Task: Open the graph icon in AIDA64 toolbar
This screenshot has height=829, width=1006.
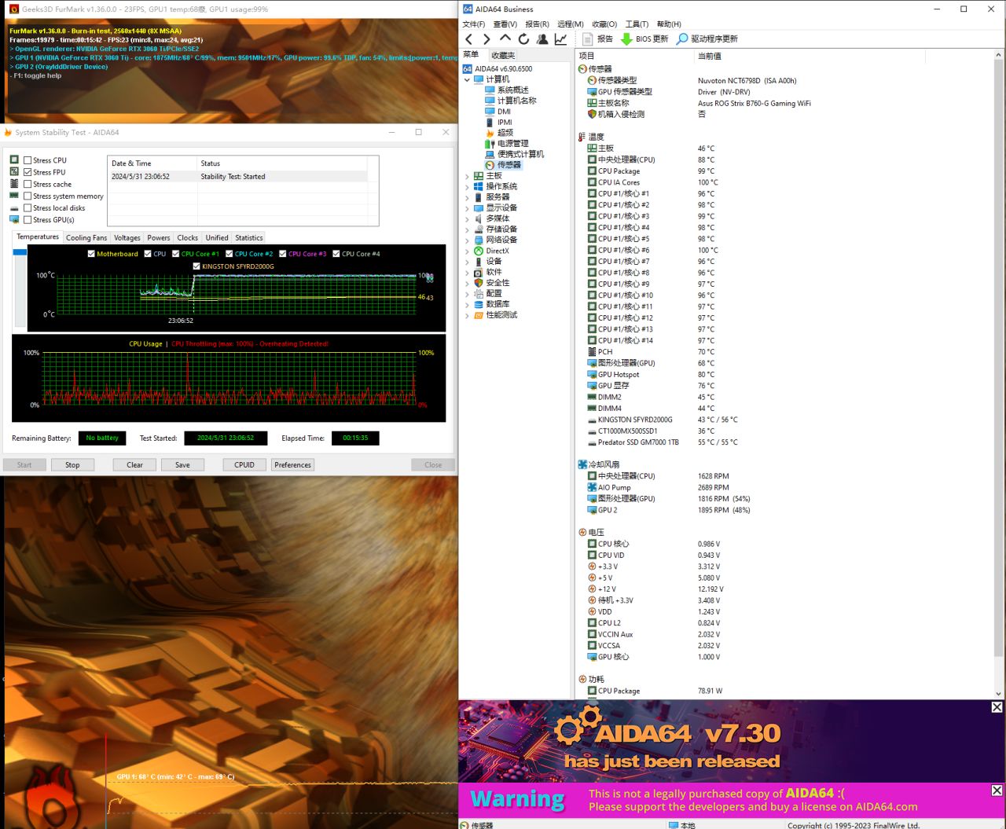Action: (560, 39)
